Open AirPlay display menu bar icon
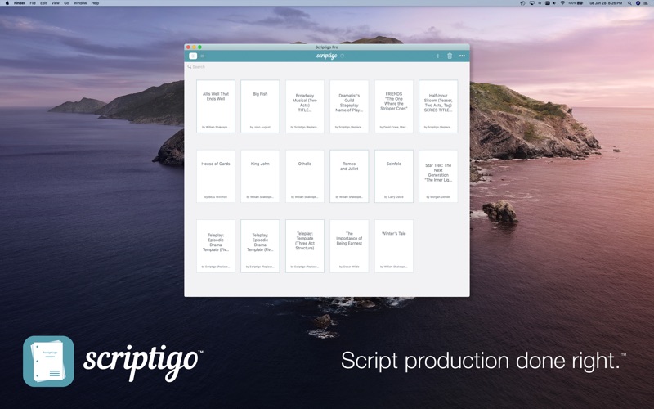The height and width of the screenshot is (409, 654). tap(532, 3)
